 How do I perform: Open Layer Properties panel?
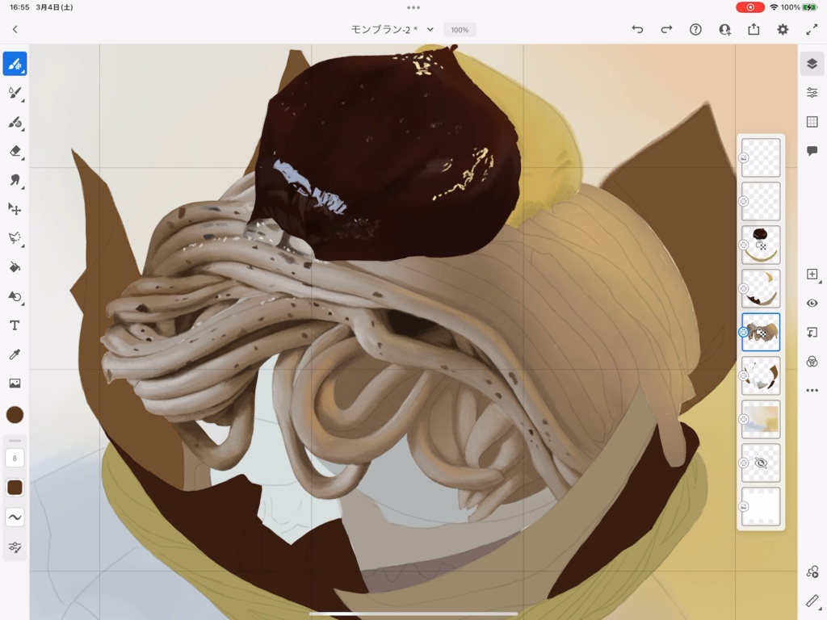tap(812, 93)
